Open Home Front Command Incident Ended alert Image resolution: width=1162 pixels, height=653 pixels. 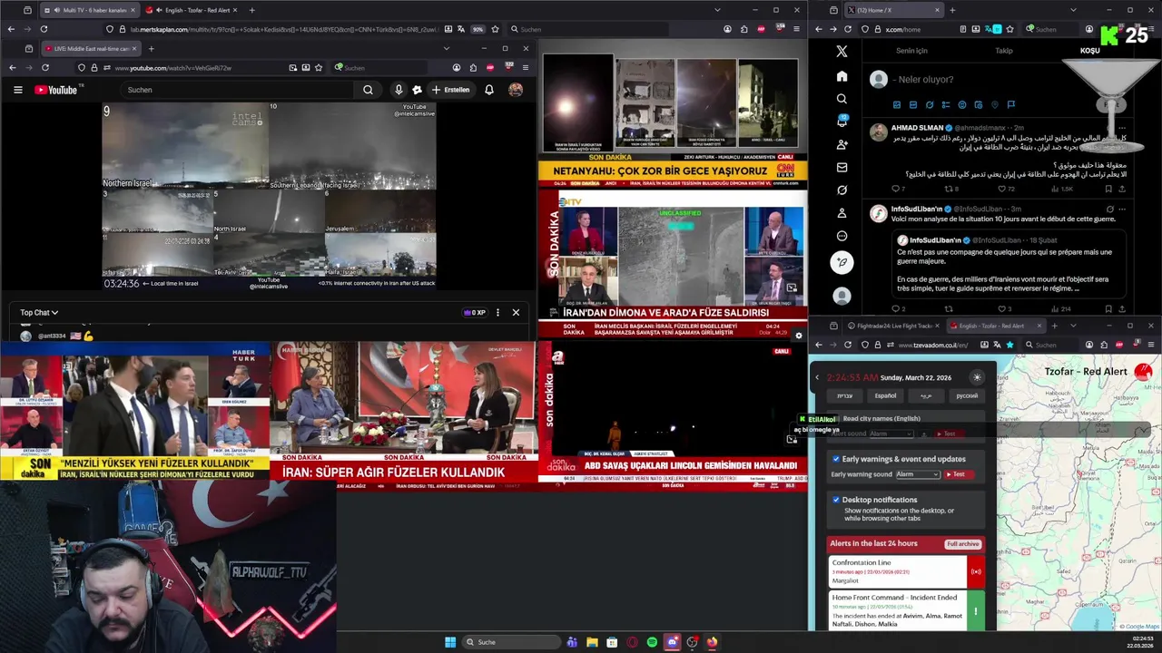(906, 611)
